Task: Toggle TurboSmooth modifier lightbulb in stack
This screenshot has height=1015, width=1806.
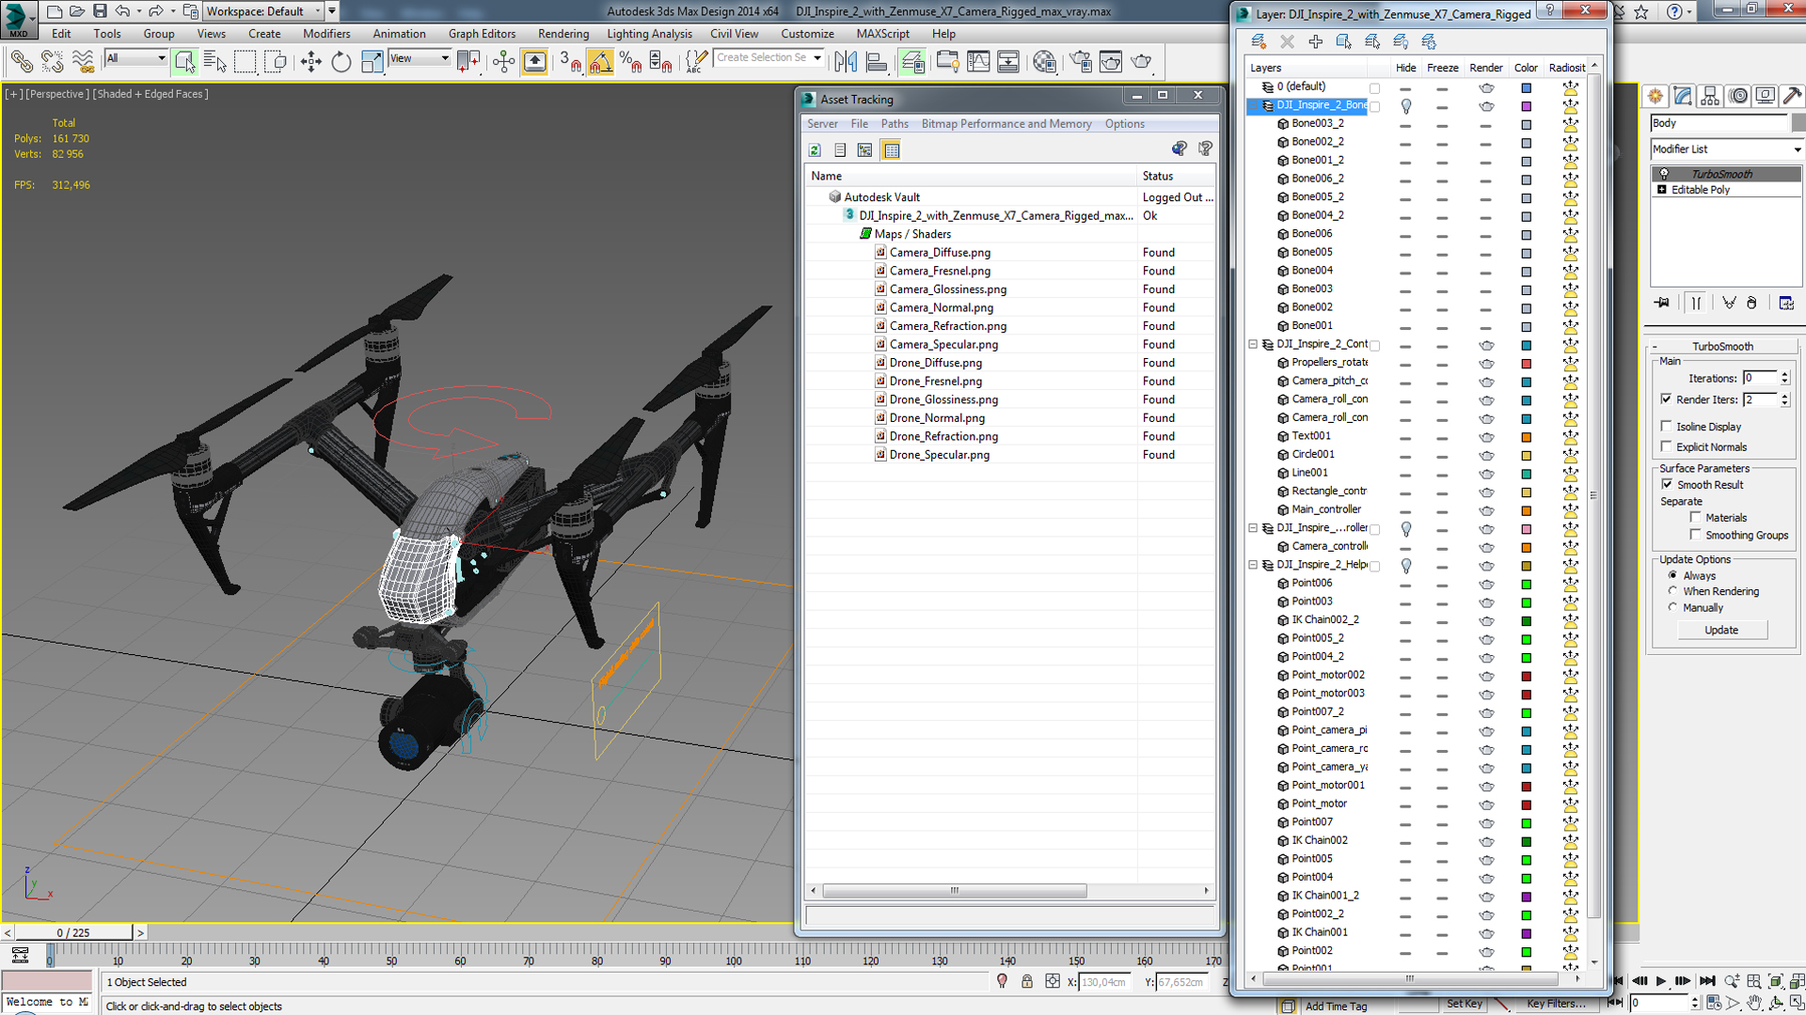Action: [1664, 174]
